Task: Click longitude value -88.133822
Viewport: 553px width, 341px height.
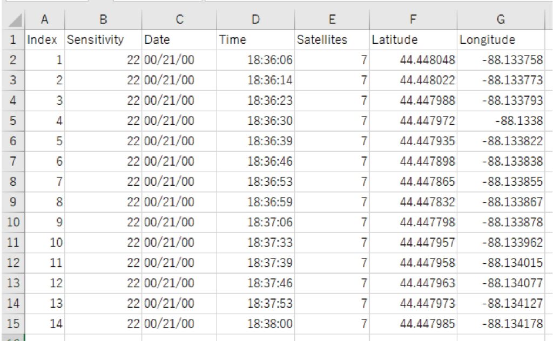Action: pyautogui.click(x=501, y=141)
